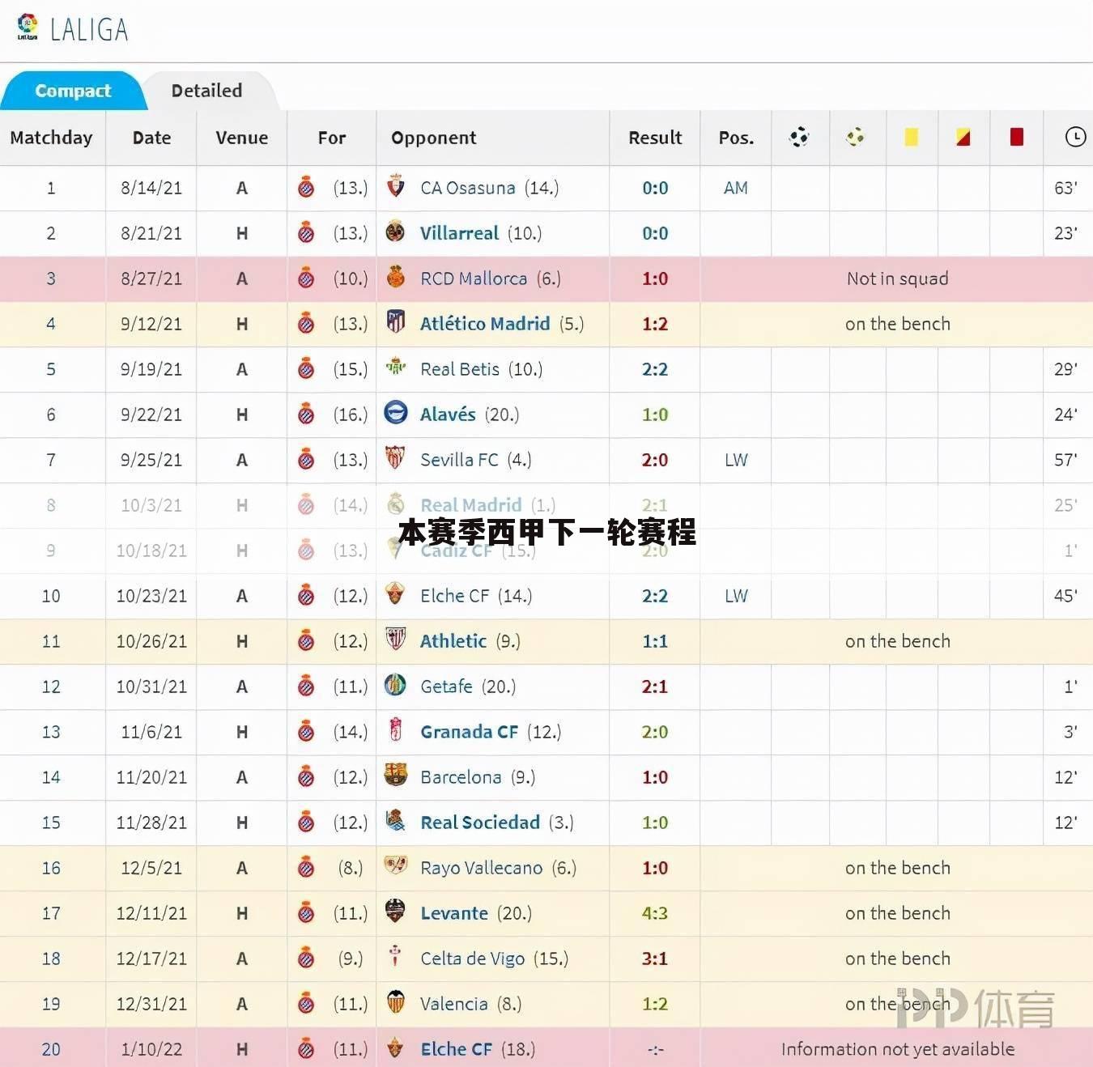This screenshot has width=1093, height=1067.
Task: Open the 2:0 result against Sevilla FC
Action: pyautogui.click(x=655, y=460)
